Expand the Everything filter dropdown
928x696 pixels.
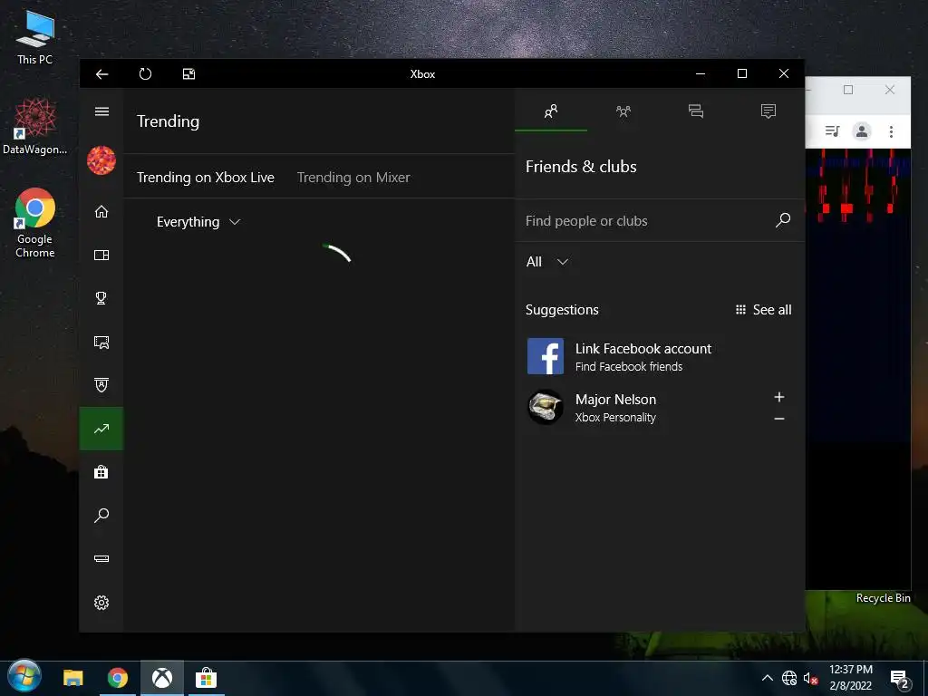pos(198,222)
